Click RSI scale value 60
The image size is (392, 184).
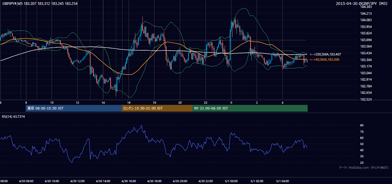click(362, 138)
